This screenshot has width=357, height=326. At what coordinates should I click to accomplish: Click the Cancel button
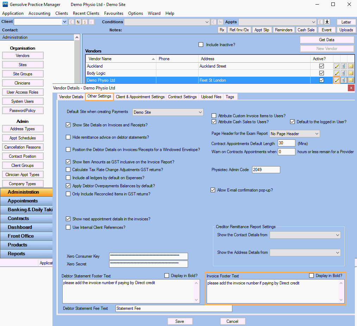pyautogui.click(x=232, y=321)
